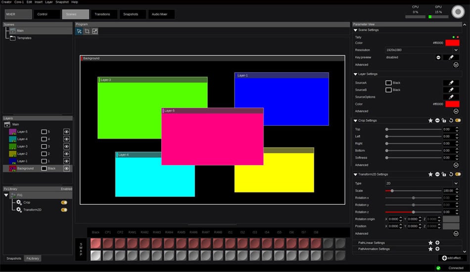Switch off the Transform2D Settings header toggle
470x272 pixels.
pyautogui.click(x=458, y=175)
